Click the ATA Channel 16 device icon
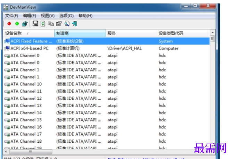 (7, 127)
